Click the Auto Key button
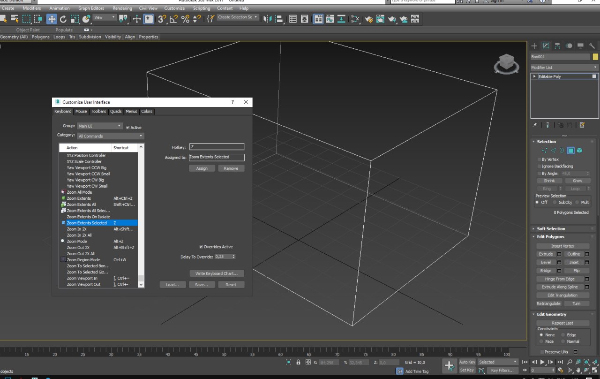This screenshot has width=600, height=379. click(467, 362)
